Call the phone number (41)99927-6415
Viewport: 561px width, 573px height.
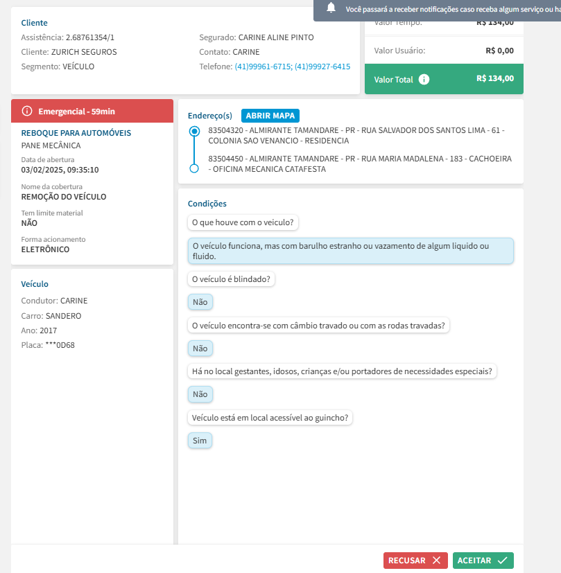(x=322, y=67)
